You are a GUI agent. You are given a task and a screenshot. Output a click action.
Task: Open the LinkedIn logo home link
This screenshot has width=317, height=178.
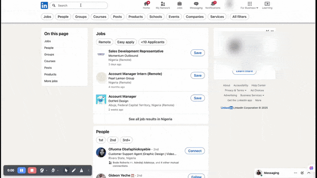[44, 6]
